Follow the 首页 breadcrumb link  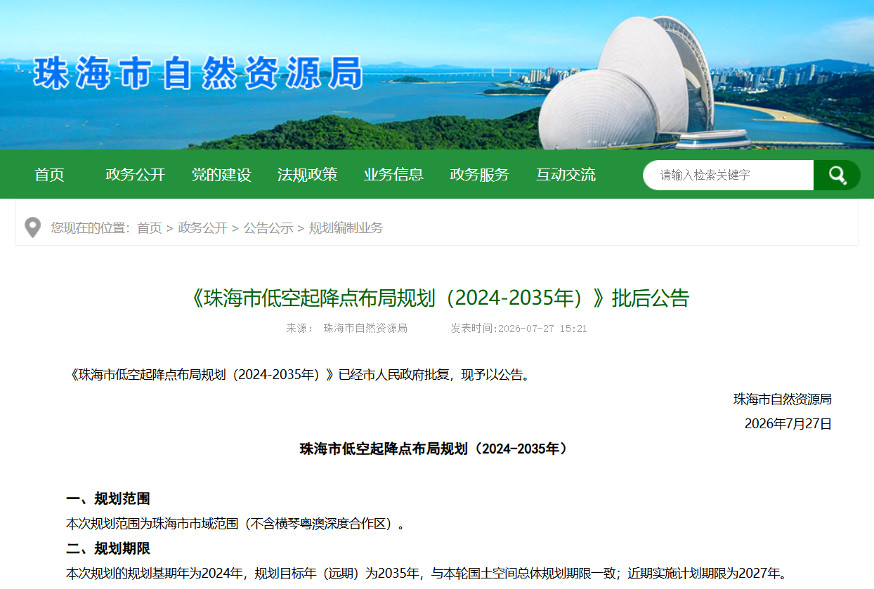pyautogui.click(x=149, y=228)
